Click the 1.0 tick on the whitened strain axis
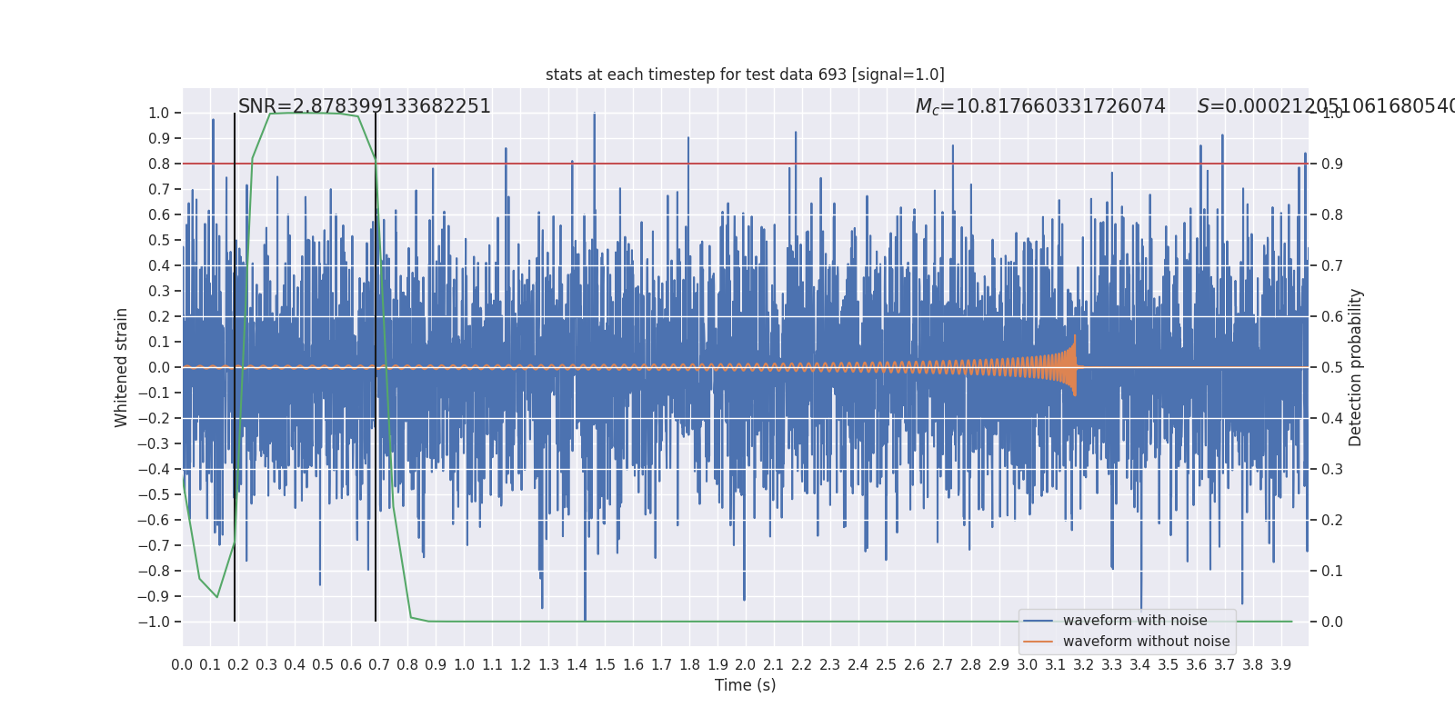This screenshot has width=1455, height=727. tap(159, 113)
